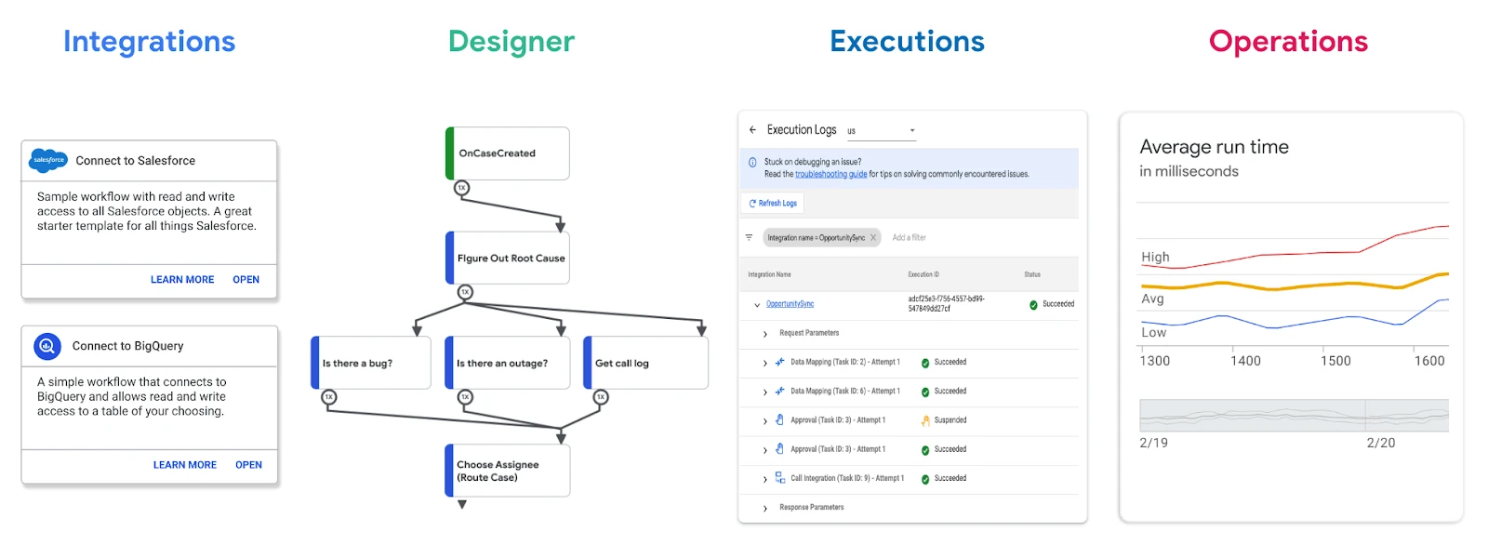Expand the Request Parameters row

point(765,334)
